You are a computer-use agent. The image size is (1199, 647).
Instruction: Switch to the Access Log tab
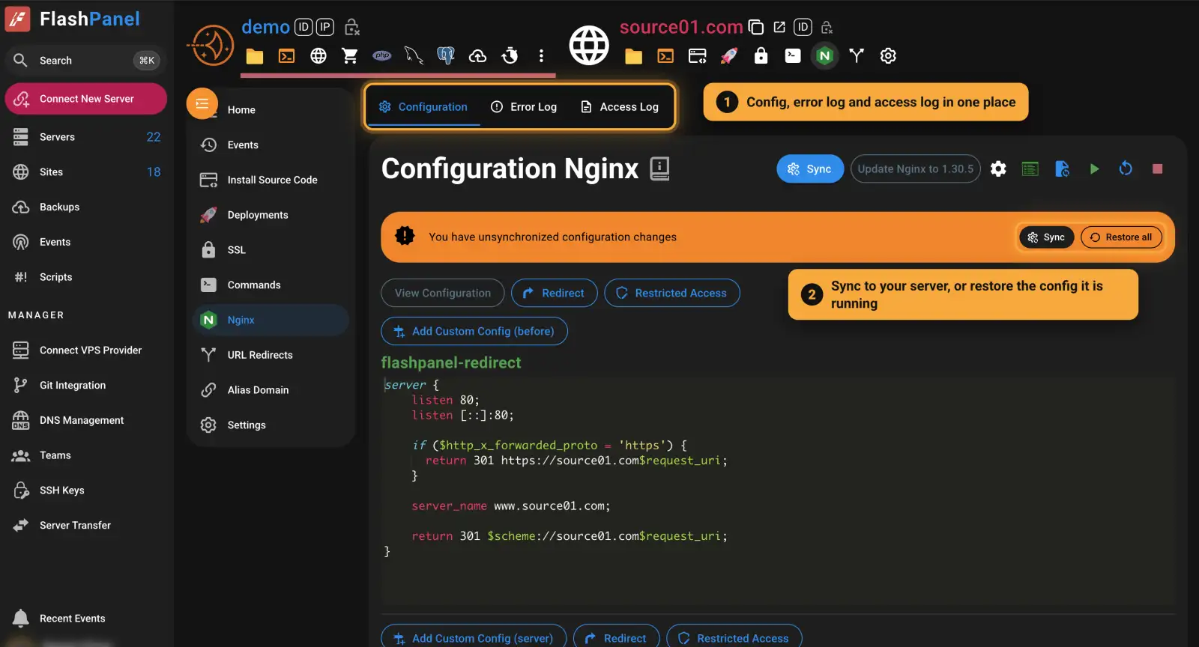tap(620, 107)
